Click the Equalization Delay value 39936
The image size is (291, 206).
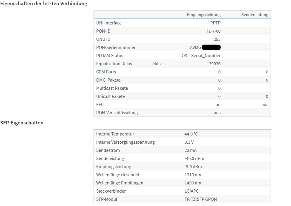pyautogui.click(x=215, y=64)
